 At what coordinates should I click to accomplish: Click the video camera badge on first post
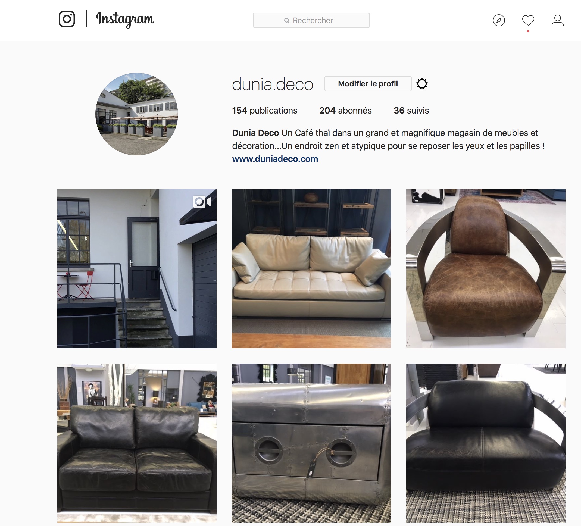pos(202,202)
